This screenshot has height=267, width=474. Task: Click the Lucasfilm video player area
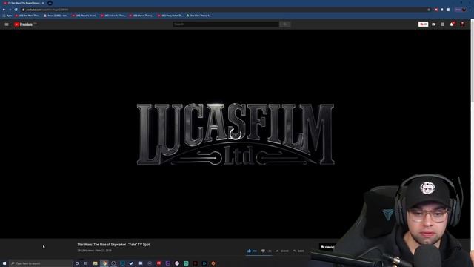[x=236, y=133]
